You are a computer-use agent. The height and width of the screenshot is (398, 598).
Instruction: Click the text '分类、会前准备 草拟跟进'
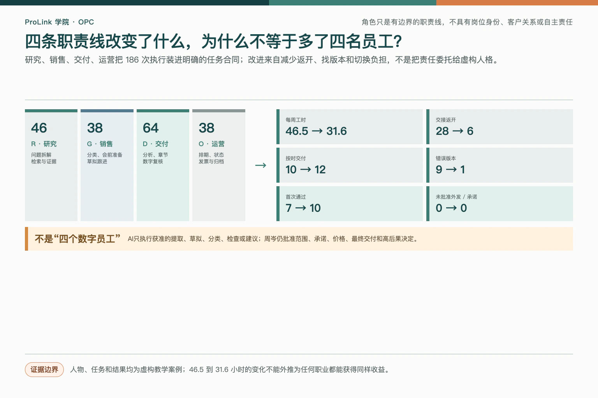[105, 158]
